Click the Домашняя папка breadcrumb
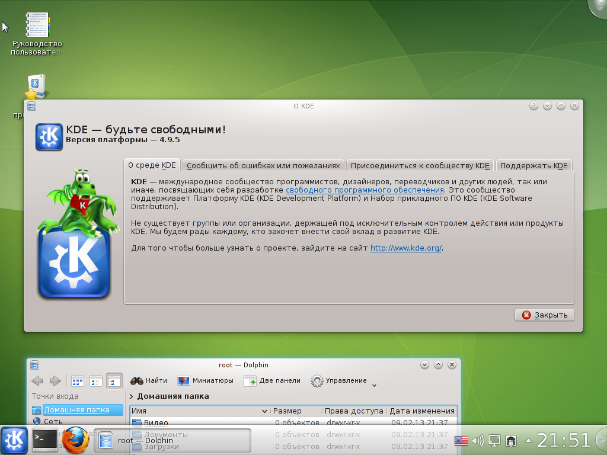Image resolution: width=607 pixels, height=455 pixels. pyautogui.click(x=173, y=396)
